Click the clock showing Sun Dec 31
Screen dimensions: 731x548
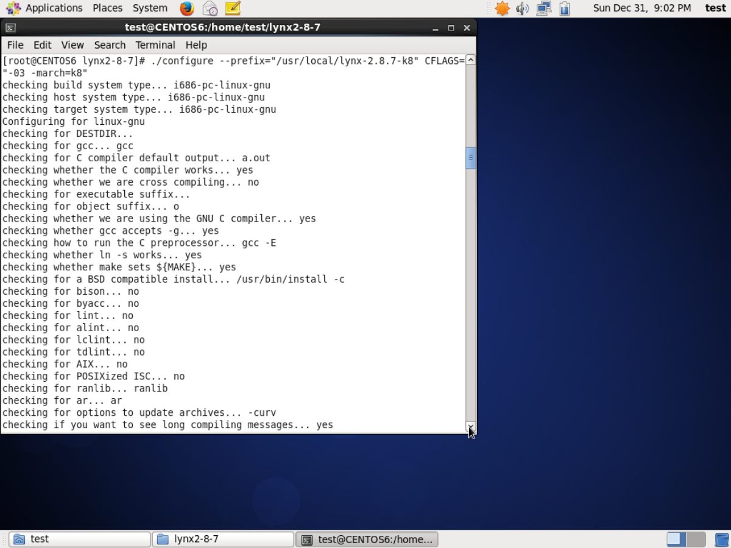tap(642, 8)
